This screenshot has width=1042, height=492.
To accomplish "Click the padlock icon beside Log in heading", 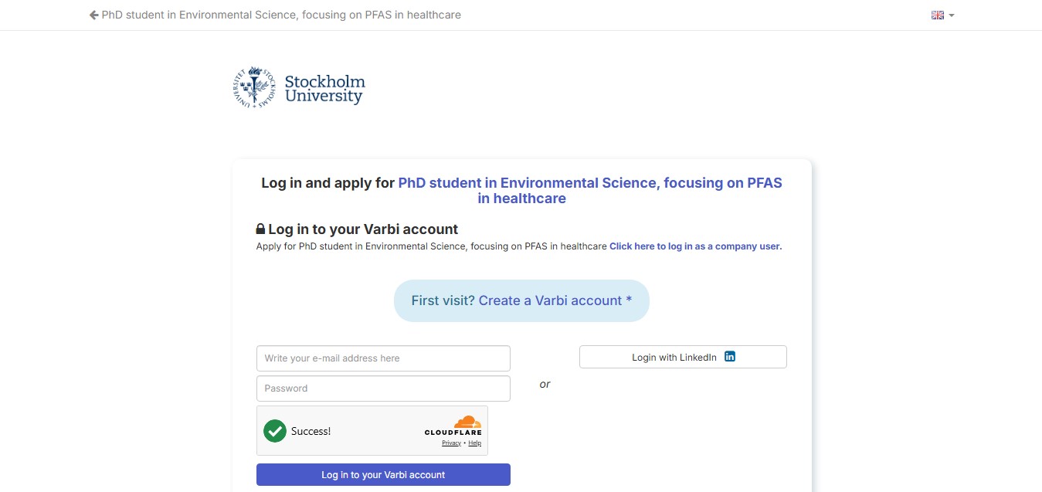I will pyautogui.click(x=260, y=229).
